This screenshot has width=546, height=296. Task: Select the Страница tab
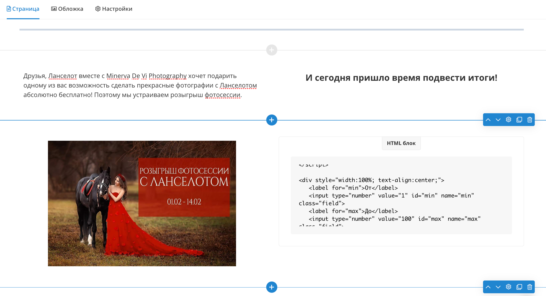[23, 9]
